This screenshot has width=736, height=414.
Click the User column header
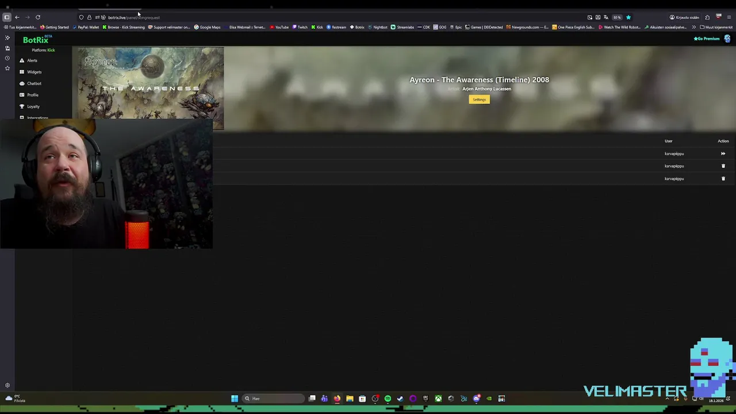[x=669, y=141]
